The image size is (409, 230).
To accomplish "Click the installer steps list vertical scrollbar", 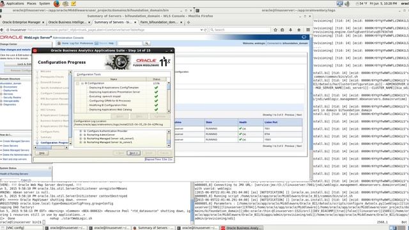I will coord(70,108).
